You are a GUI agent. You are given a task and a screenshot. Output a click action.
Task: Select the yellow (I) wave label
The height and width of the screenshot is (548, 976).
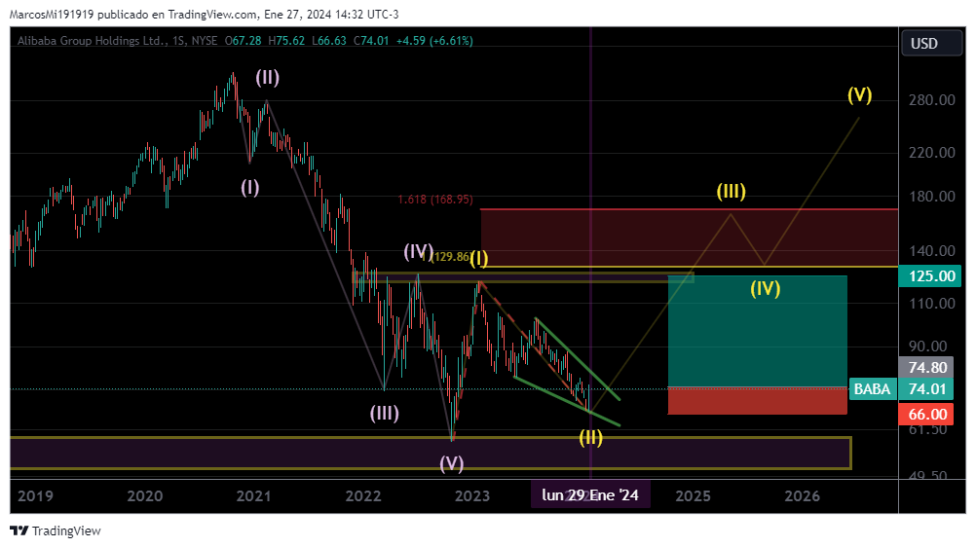[479, 258]
